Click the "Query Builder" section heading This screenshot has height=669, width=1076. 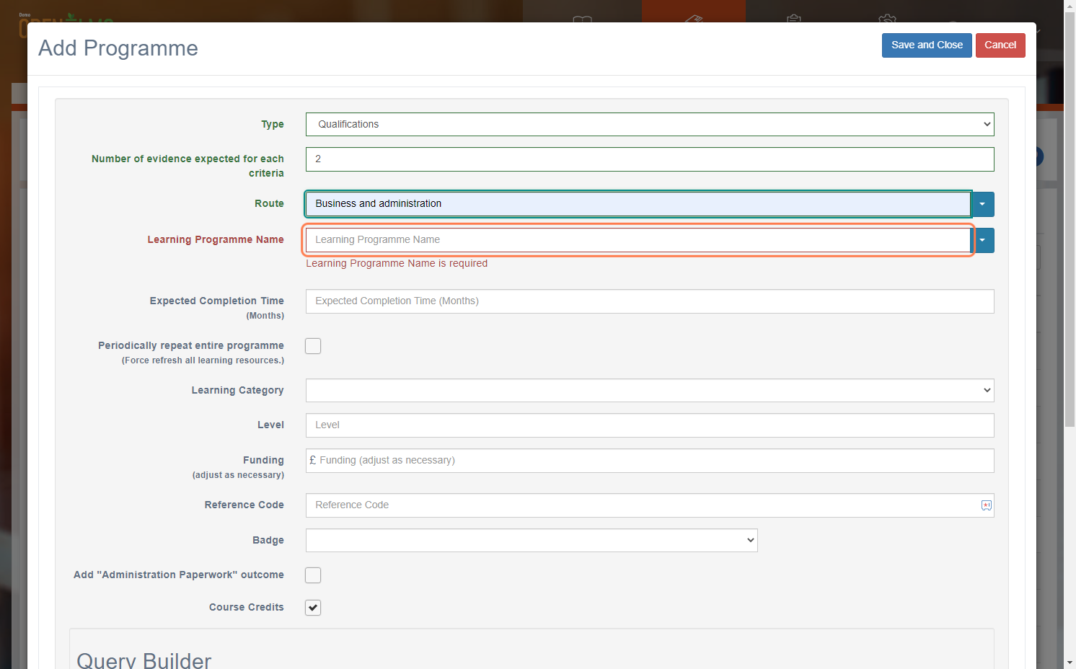pyautogui.click(x=144, y=660)
